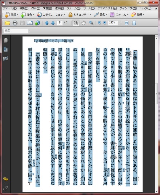160x195 pixels.
Task: Click the 署名 pen icon
Action: pyautogui.click(x=96, y=15)
